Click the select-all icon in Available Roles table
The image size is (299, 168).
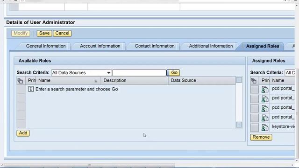(20, 81)
